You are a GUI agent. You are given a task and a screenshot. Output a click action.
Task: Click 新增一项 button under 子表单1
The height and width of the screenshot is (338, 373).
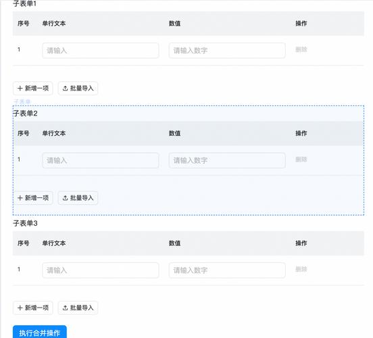click(33, 89)
